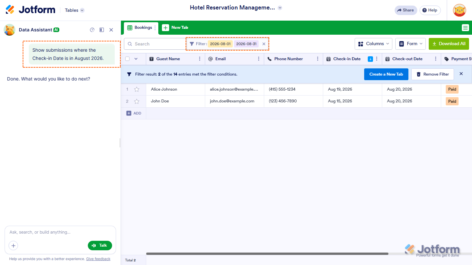This screenshot has height=265, width=472.
Task: Clear the filter using the X next to dates
Action: tap(264, 44)
